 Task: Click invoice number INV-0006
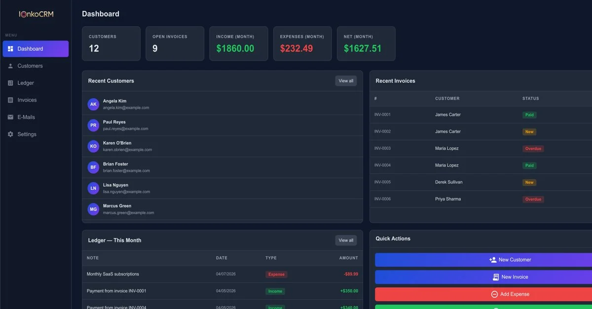(382, 199)
